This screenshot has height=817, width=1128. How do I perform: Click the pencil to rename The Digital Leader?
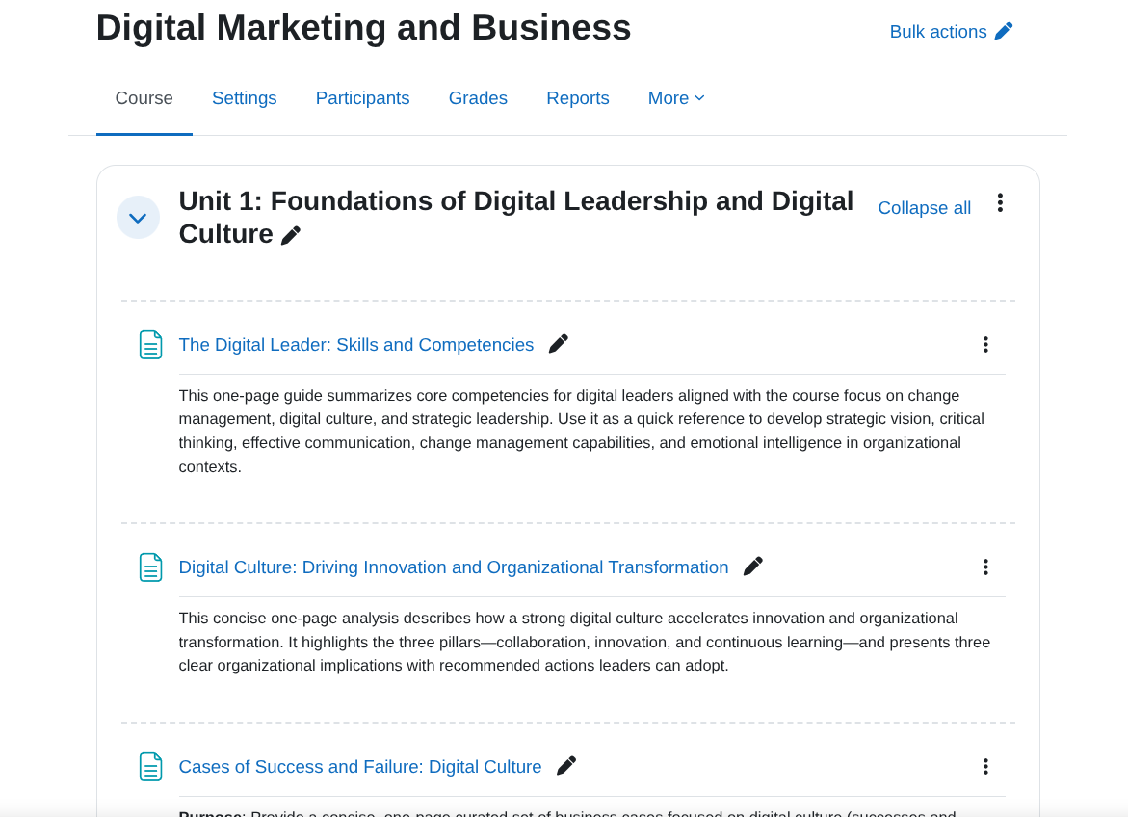pyautogui.click(x=558, y=343)
